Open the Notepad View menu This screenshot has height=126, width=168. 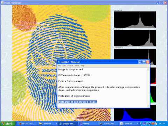click(77, 66)
